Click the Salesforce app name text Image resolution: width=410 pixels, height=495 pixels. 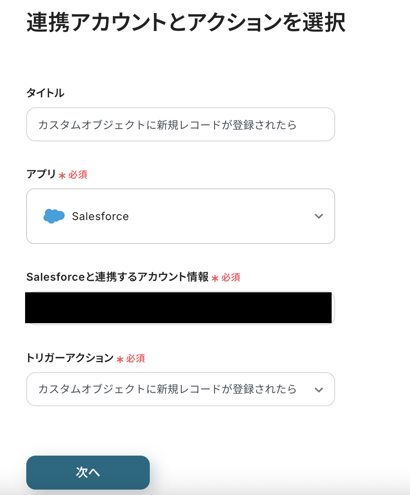100,216
